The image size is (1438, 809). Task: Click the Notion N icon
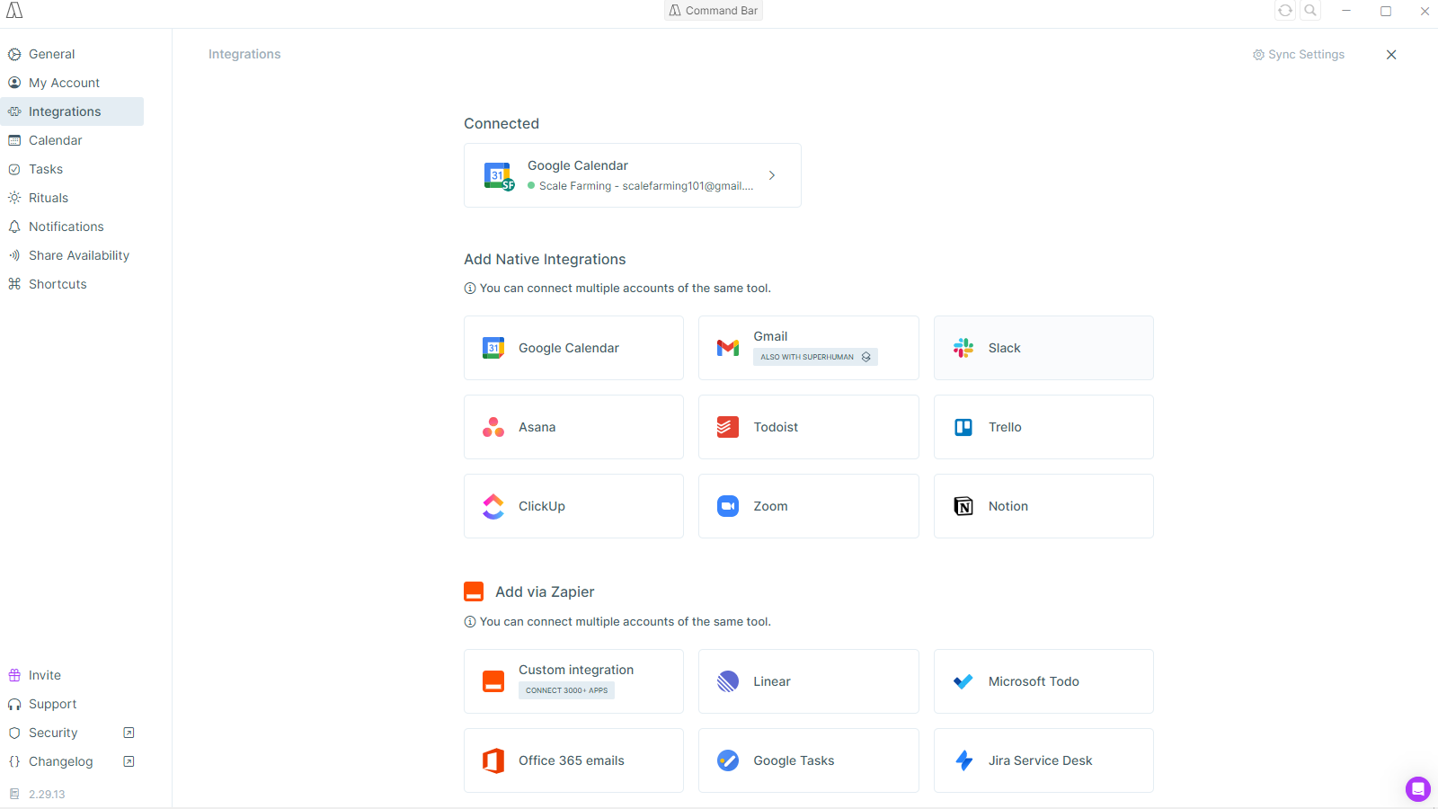tap(963, 506)
